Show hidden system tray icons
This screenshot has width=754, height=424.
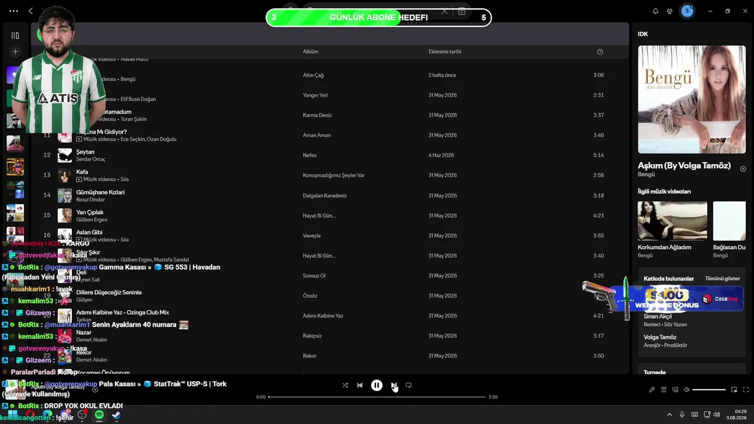point(669,415)
